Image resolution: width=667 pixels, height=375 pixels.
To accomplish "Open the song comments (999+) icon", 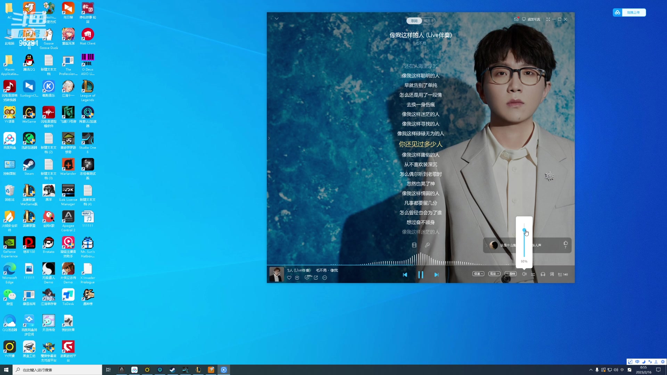I will (x=307, y=277).
